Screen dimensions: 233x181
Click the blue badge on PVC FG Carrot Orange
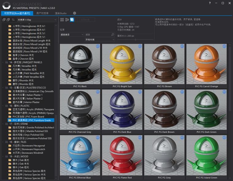point(224,46)
